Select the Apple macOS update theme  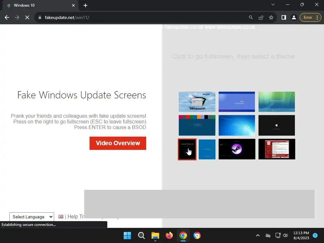(x=277, y=125)
